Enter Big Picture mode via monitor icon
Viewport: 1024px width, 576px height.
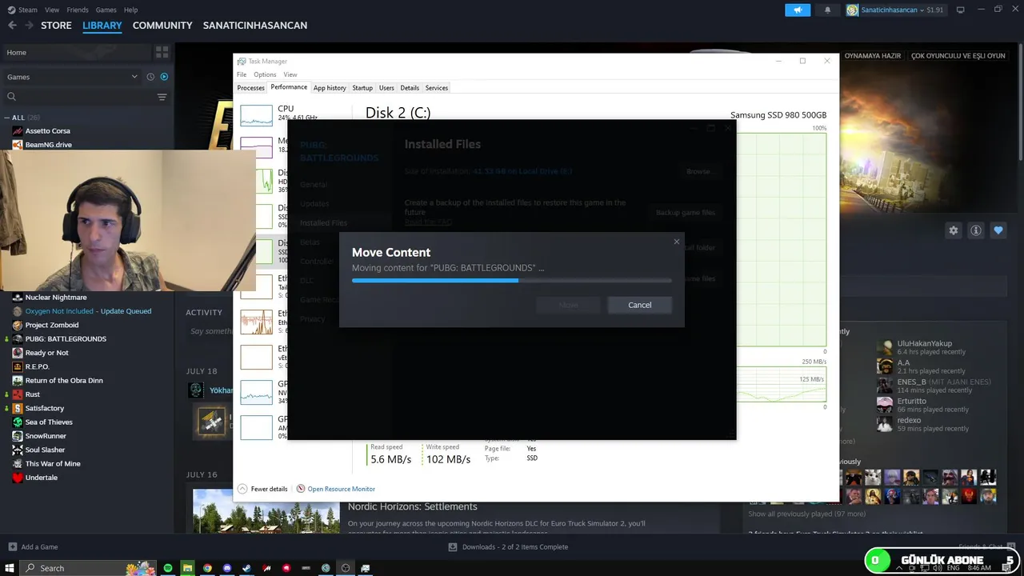[x=960, y=10]
